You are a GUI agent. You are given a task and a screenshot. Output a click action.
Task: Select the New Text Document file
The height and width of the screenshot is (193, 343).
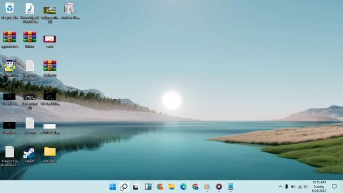pyautogui.click(x=30, y=65)
